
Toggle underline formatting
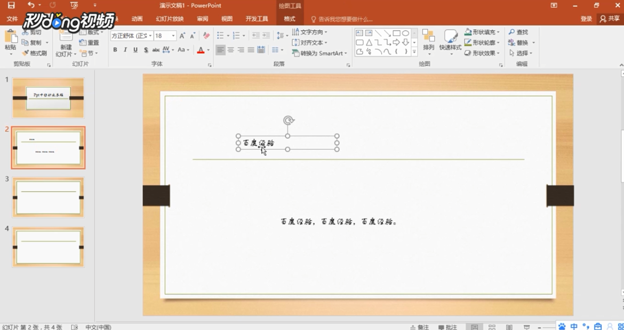[x=135, y=49]
